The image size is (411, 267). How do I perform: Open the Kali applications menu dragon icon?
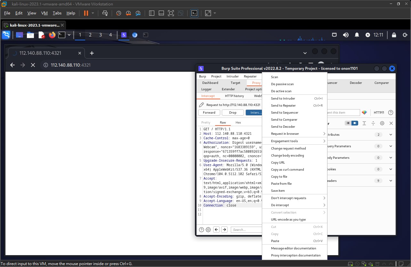(6, 35)
